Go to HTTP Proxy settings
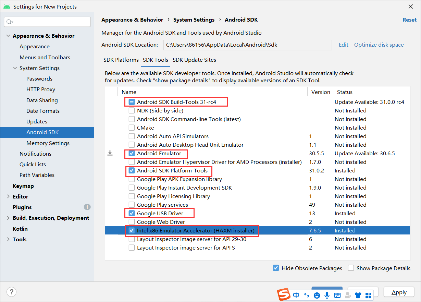 [41, 89]
